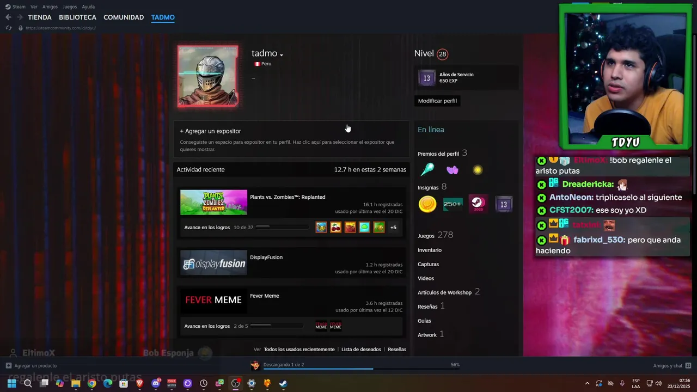Click the Amigos y chat friends icon
Viewport: 697px width, 392px height.
(x=688, y=366)
